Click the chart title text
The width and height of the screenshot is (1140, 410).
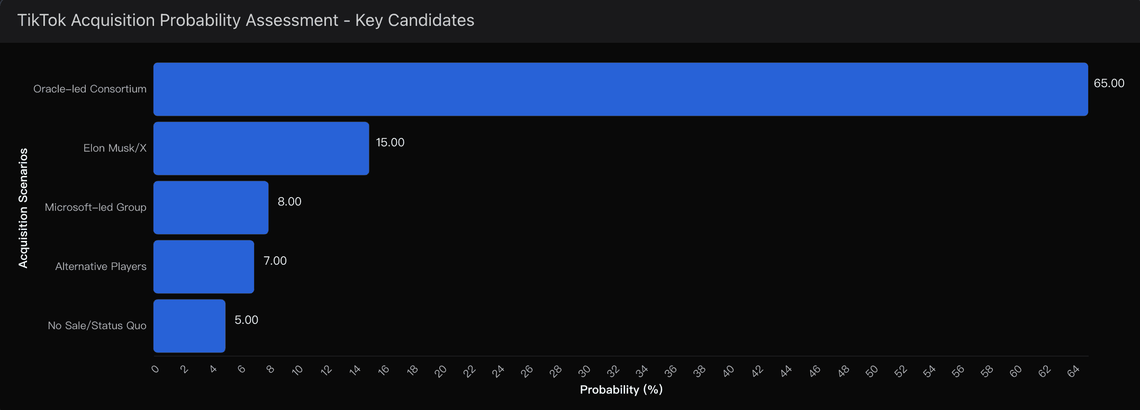pos(246,20)
